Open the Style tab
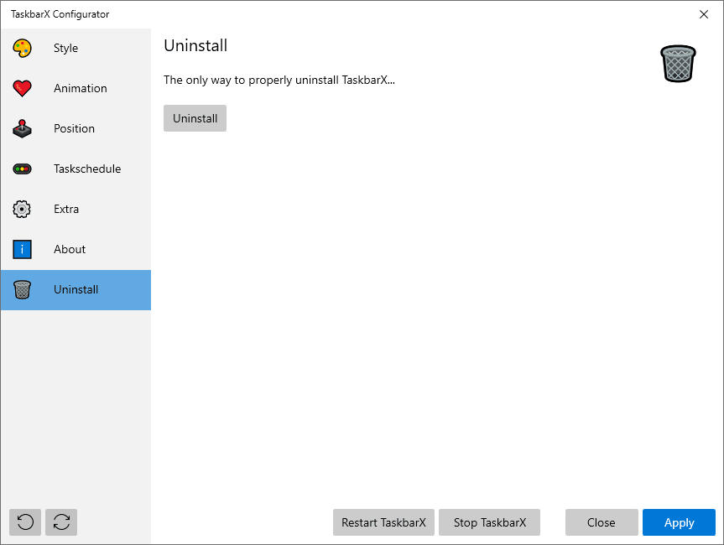The height and width of the screenshot is (545, 724). point(76,48)
